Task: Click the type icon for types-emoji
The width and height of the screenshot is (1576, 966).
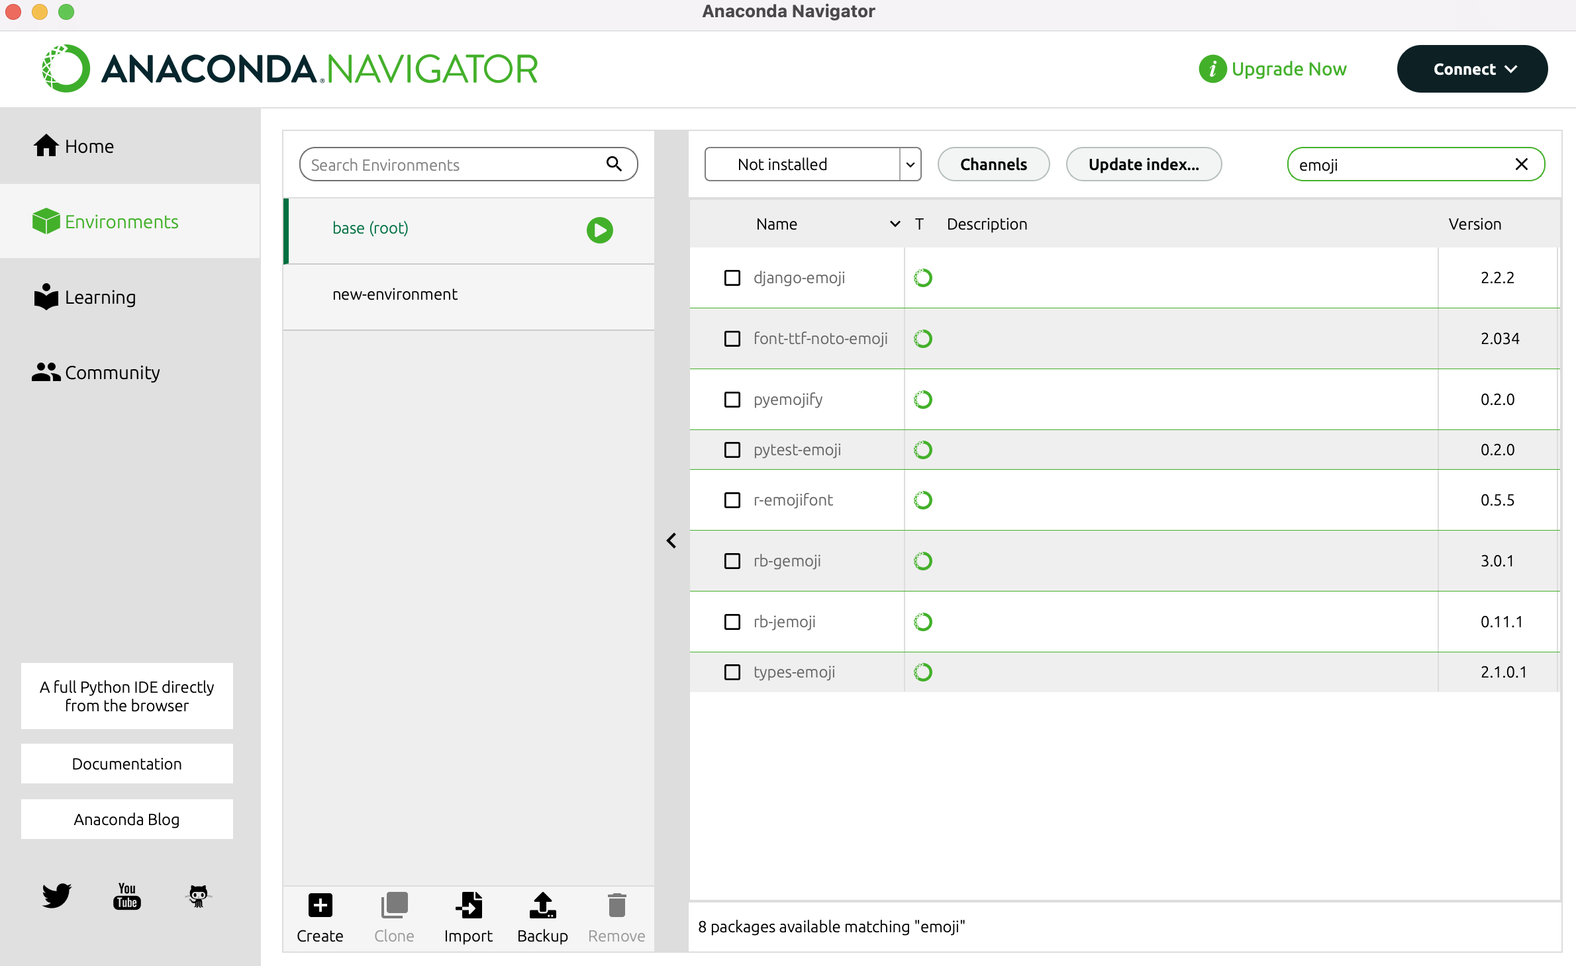Action: (923, 672)
